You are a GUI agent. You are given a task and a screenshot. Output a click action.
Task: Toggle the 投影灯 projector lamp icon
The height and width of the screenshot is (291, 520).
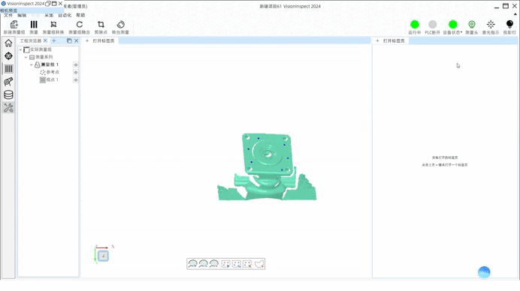(x=509, y=27)
